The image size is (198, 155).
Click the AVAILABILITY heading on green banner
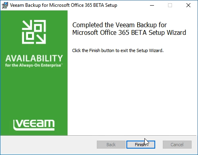pyautogui.click(x=34, y=58)
